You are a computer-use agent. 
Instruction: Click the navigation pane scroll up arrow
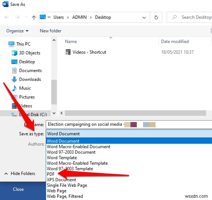pyautogui.click(x=54, y=40)
